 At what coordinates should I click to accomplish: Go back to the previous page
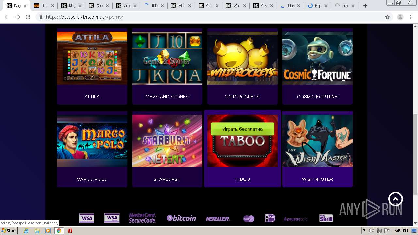7,17
